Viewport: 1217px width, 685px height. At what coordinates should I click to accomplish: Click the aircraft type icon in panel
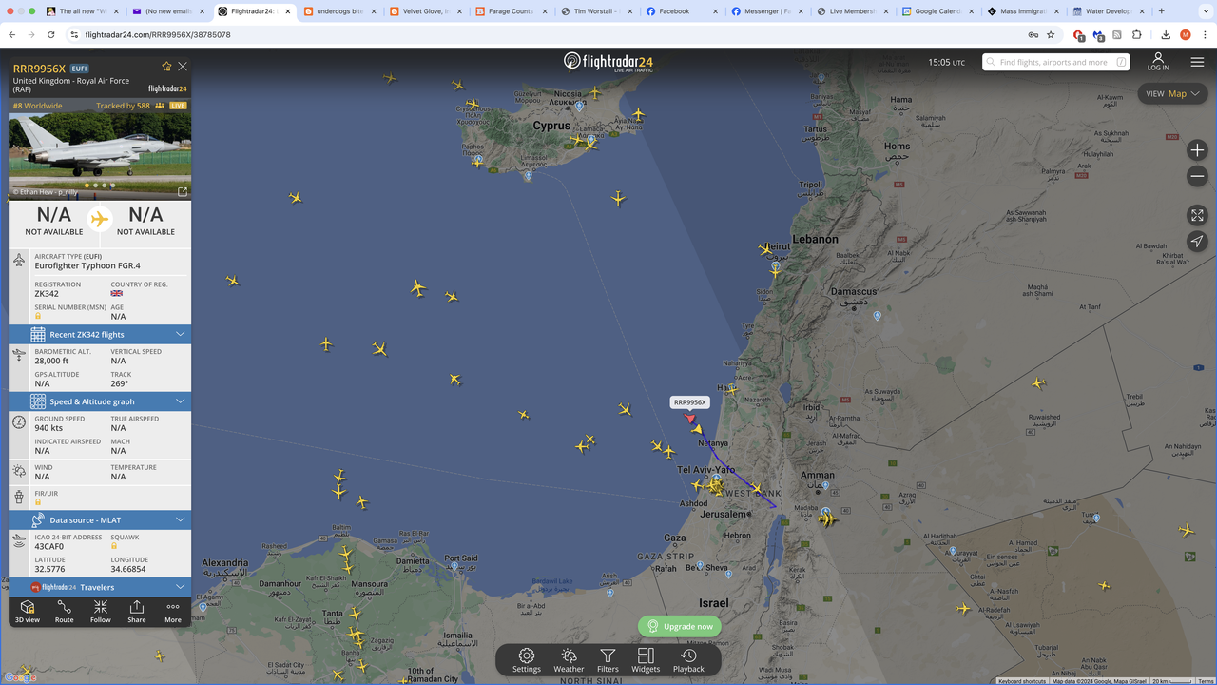click(x=19, y=261)
